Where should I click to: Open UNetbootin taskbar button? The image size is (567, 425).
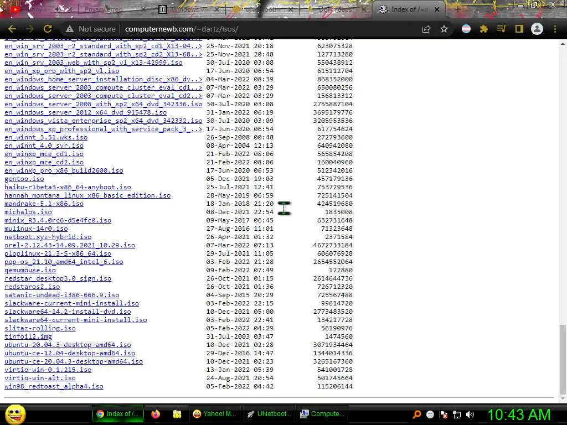point(269,414)
